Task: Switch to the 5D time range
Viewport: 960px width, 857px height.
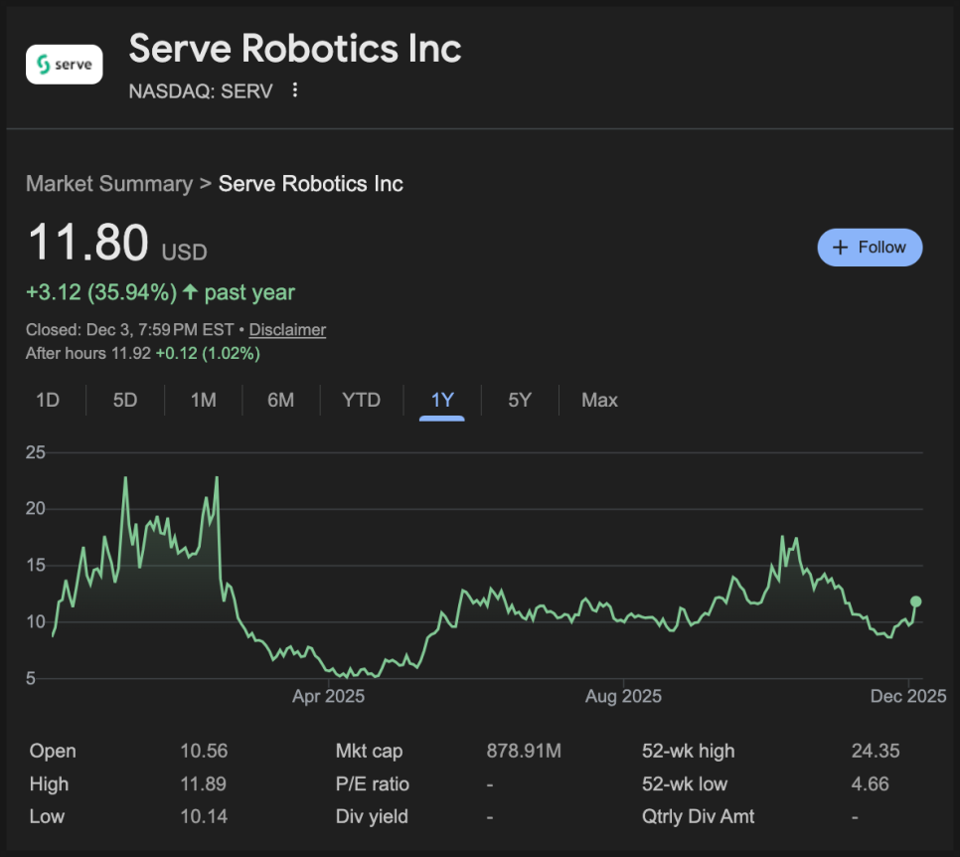Action: point(125,400)
